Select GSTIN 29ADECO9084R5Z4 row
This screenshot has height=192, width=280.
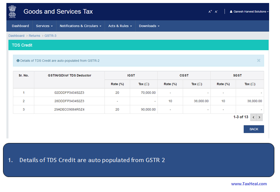pos(69,109)
